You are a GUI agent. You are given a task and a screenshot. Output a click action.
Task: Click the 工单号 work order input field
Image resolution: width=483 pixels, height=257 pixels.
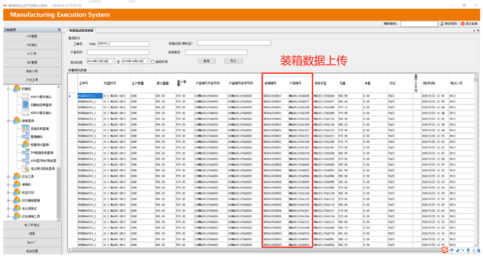[x=123, y=43]
